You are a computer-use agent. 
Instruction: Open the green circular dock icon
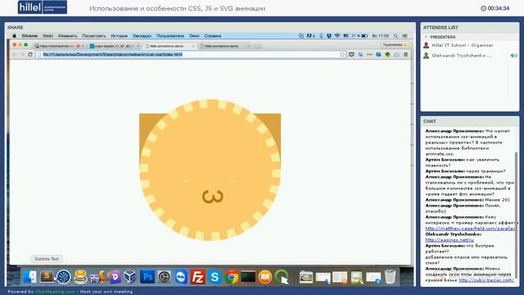coord(282,277)
